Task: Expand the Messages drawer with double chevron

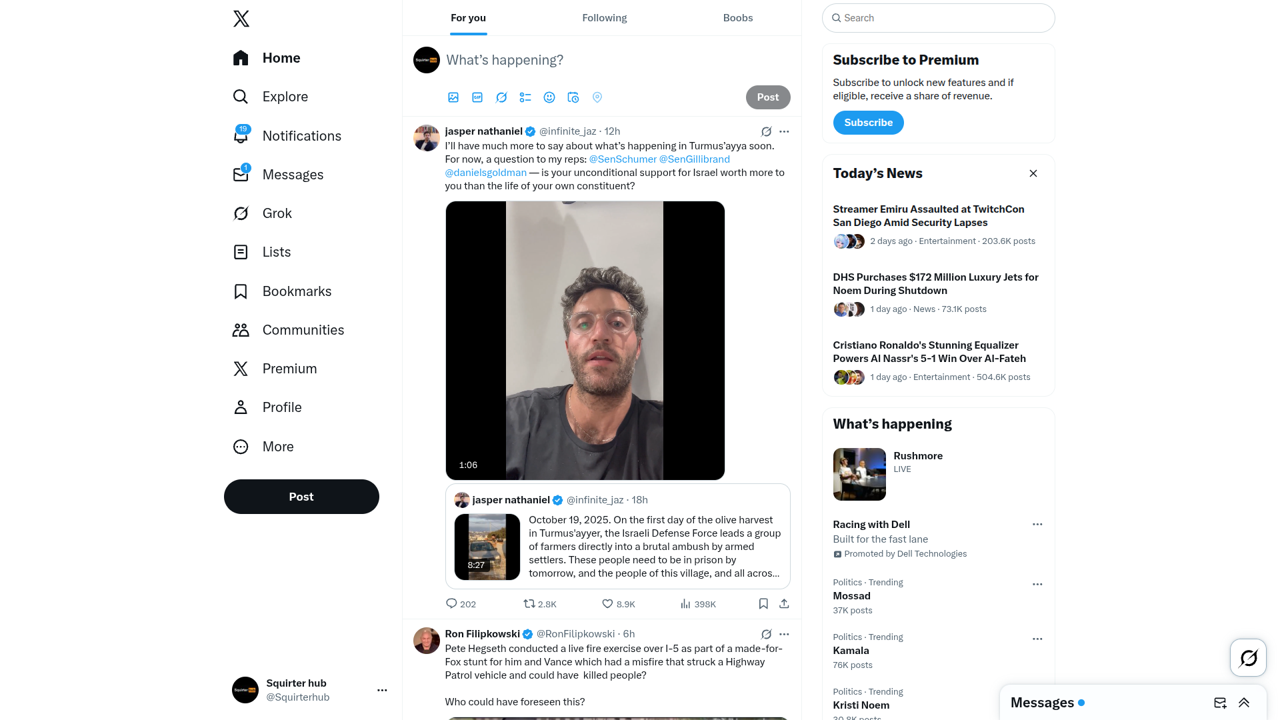Action: click(1244, 703)
